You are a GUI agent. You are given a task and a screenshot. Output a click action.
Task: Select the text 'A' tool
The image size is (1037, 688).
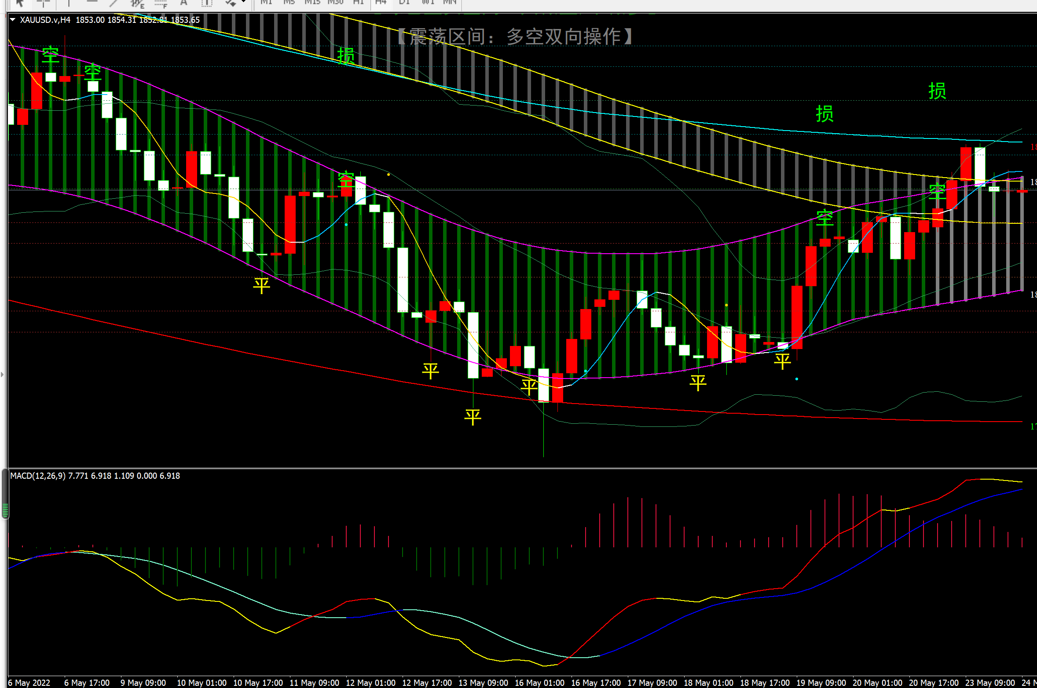(x=183, y=3)
